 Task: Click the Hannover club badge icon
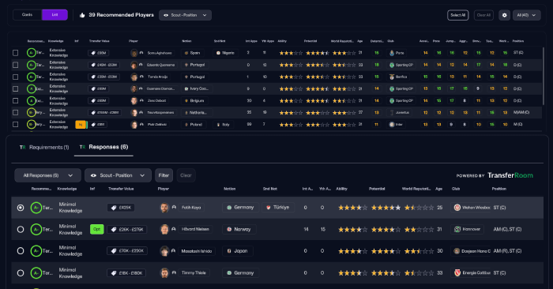(457, 230)
